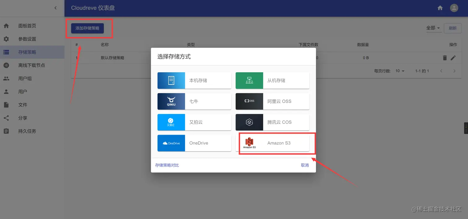The width and height of the screenshot is (468, 219).
Task: Collapse the sidebar with the chevron arrow
Action: coord(55,8)
